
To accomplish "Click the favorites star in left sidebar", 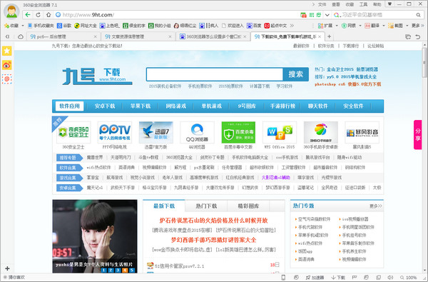I will (7, 51).
